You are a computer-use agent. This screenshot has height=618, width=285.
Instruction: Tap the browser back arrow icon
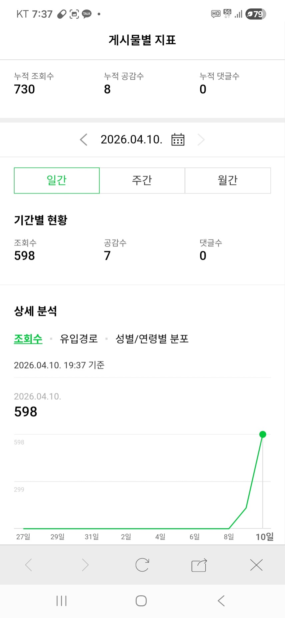[29, 565]
